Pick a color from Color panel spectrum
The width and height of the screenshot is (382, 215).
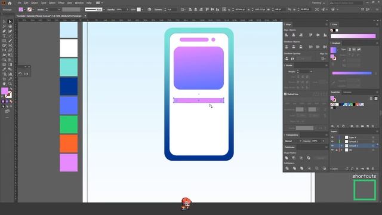(353, 36)
